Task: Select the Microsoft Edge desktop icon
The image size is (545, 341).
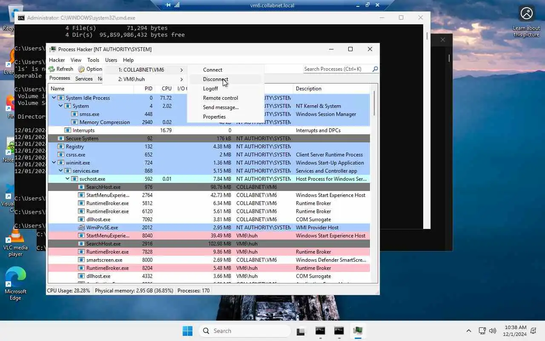Action: click(15, 284)
